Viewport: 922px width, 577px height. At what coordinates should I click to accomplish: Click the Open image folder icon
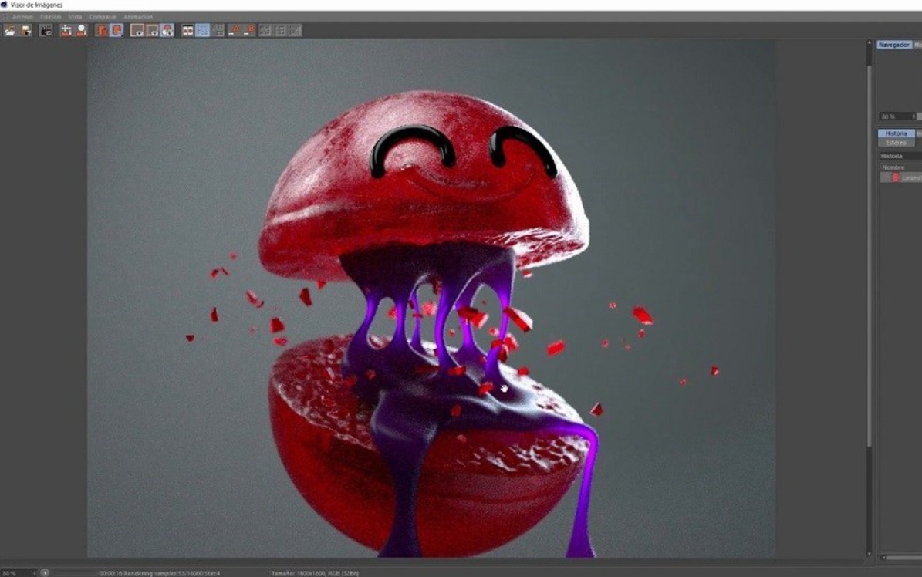(x=10, y=30)
